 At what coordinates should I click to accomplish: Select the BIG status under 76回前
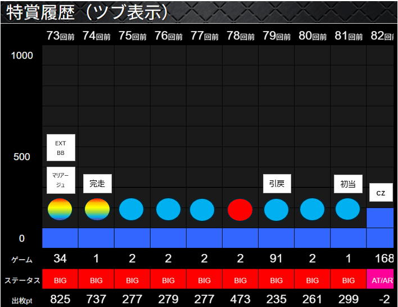[x=168, y=279]
